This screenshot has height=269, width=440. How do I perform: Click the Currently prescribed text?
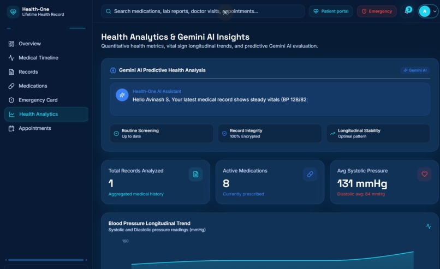pos(243,194)
